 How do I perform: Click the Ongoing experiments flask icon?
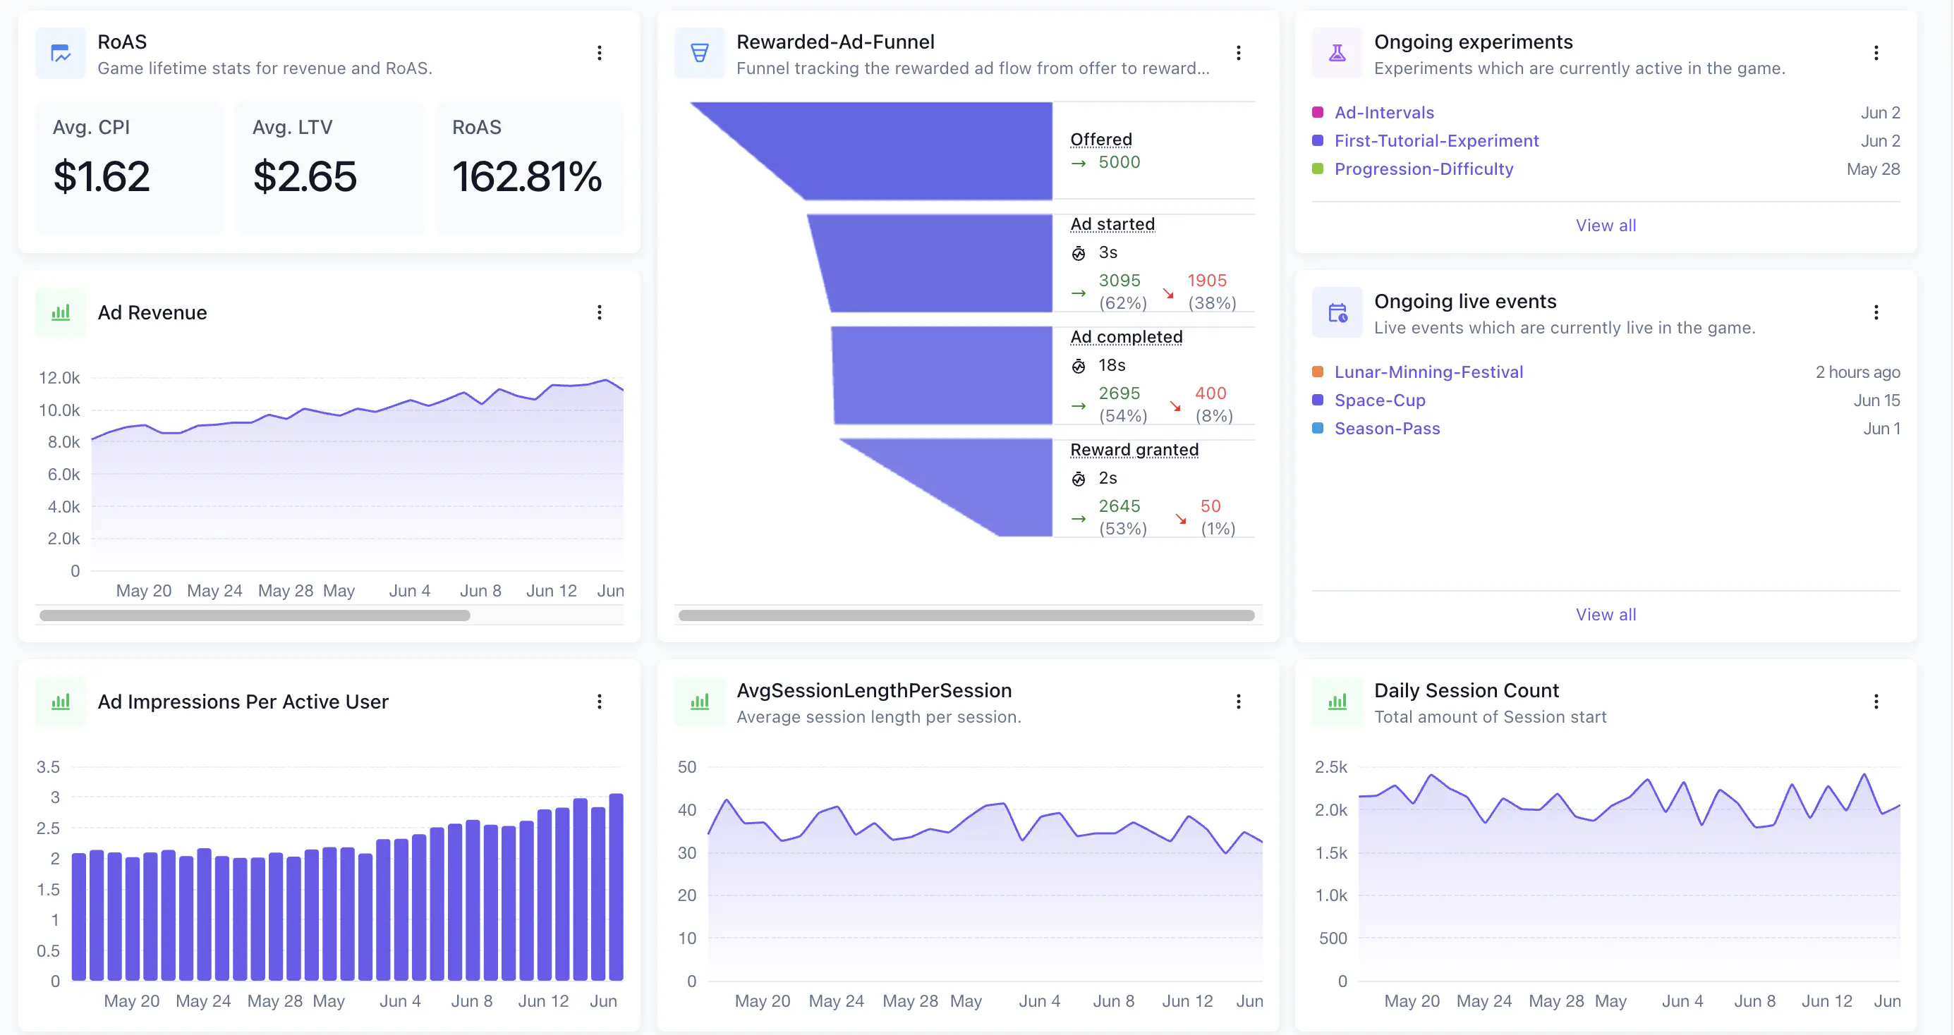[x=1337, y=53]
